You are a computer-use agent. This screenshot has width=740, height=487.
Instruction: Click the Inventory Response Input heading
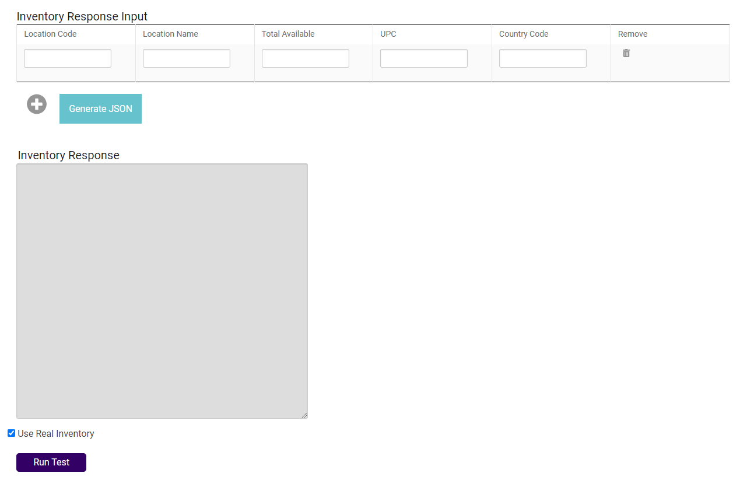click(82, 16)
